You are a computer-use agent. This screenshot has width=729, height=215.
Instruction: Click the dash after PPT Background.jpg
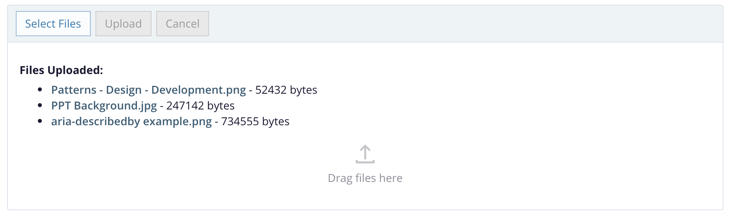162,106
